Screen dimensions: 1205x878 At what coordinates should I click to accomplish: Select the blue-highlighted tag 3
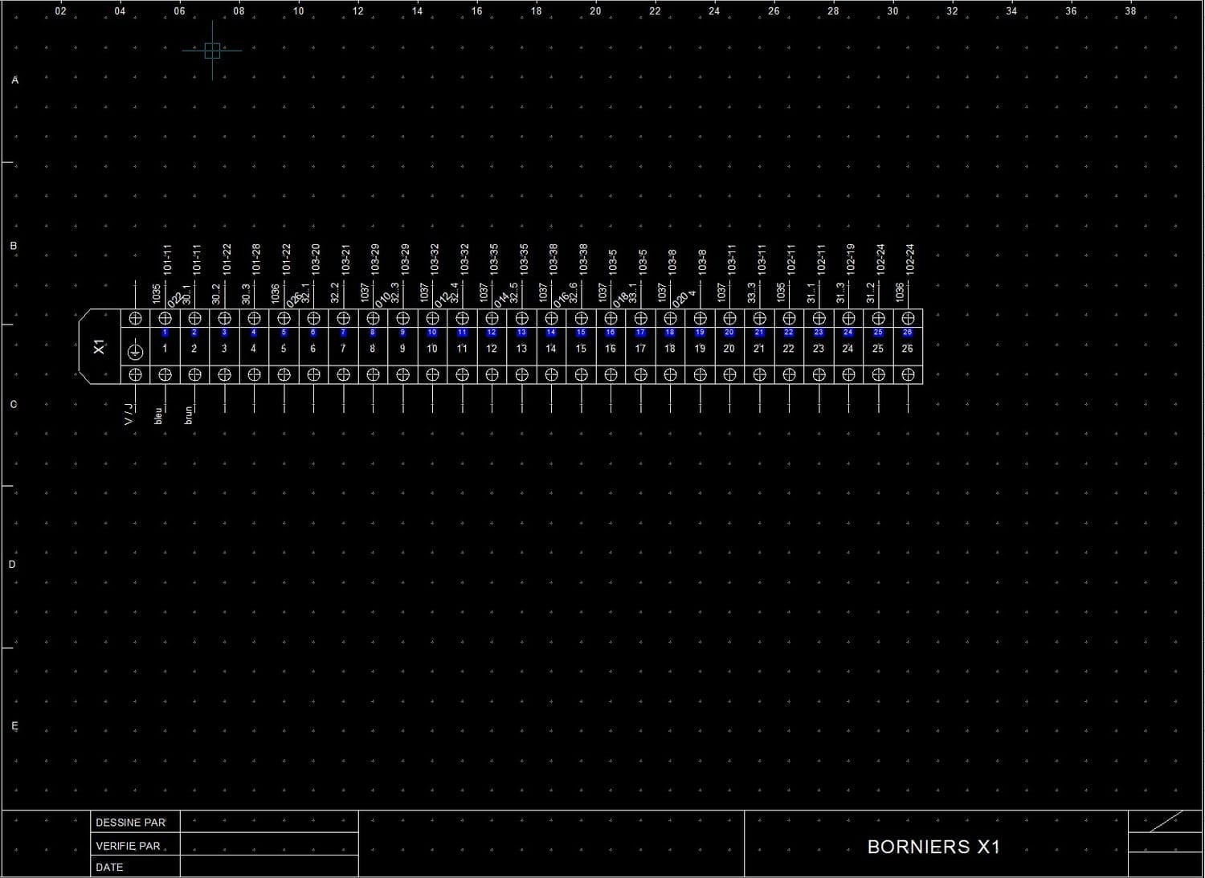(224, 332)
